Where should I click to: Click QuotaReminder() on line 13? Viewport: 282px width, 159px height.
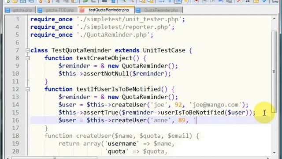tap(148, 97)
